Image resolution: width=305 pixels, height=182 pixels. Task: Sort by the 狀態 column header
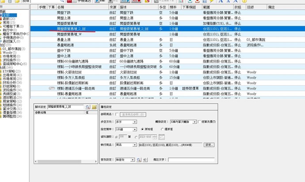[237, 7]
